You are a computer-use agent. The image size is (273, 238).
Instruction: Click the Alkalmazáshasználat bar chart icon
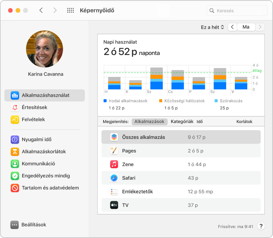[x=15, y=95]
